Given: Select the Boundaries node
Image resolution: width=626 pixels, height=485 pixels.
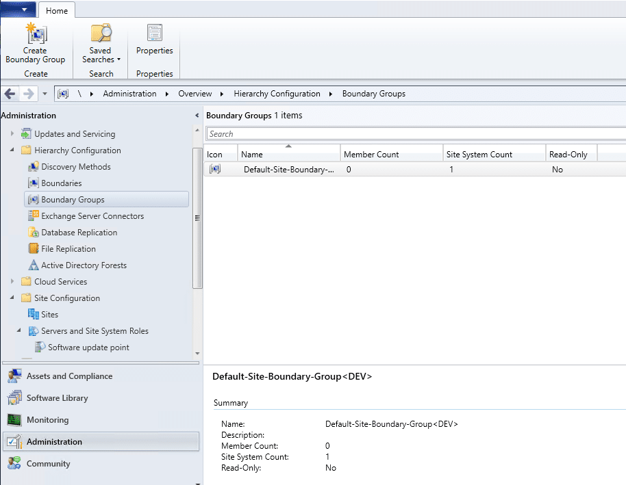Looking at the screenshot, I should (x=61, y=183).
